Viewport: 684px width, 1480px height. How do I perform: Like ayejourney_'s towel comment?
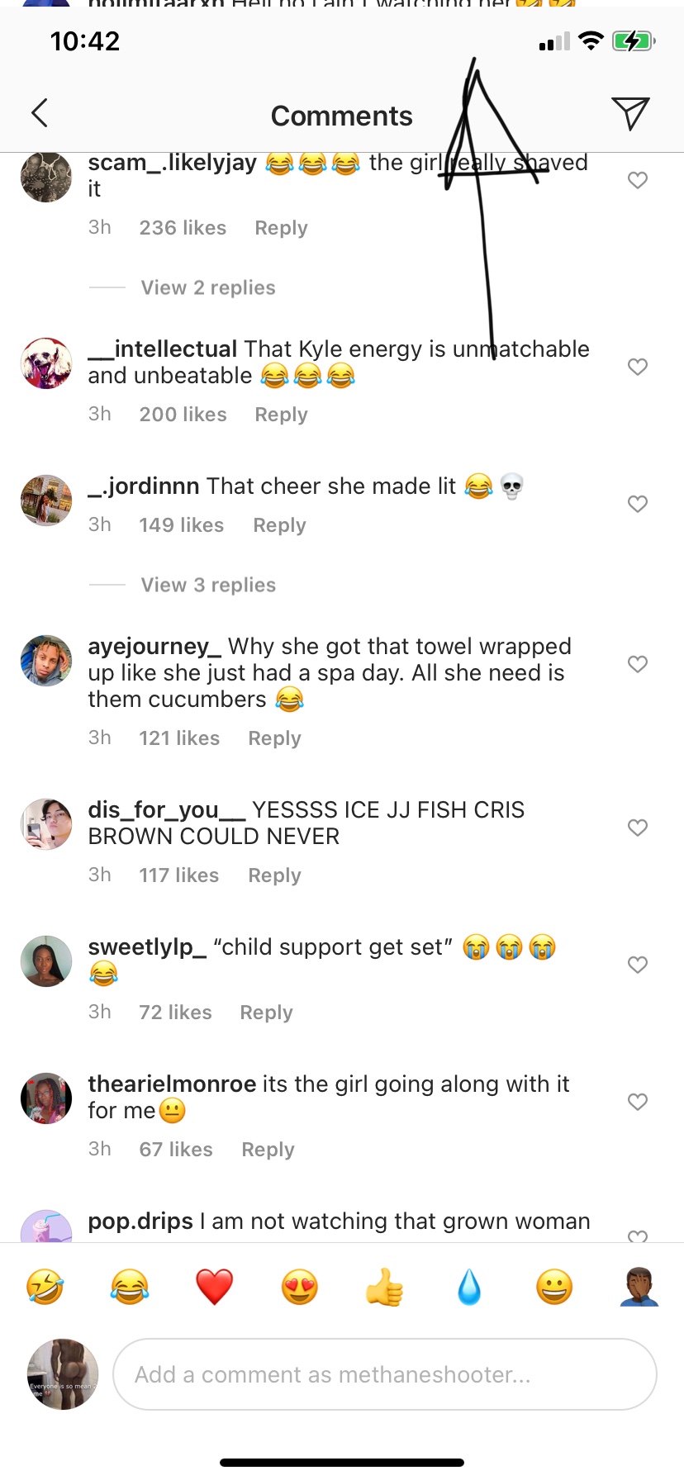click(638, 663)
